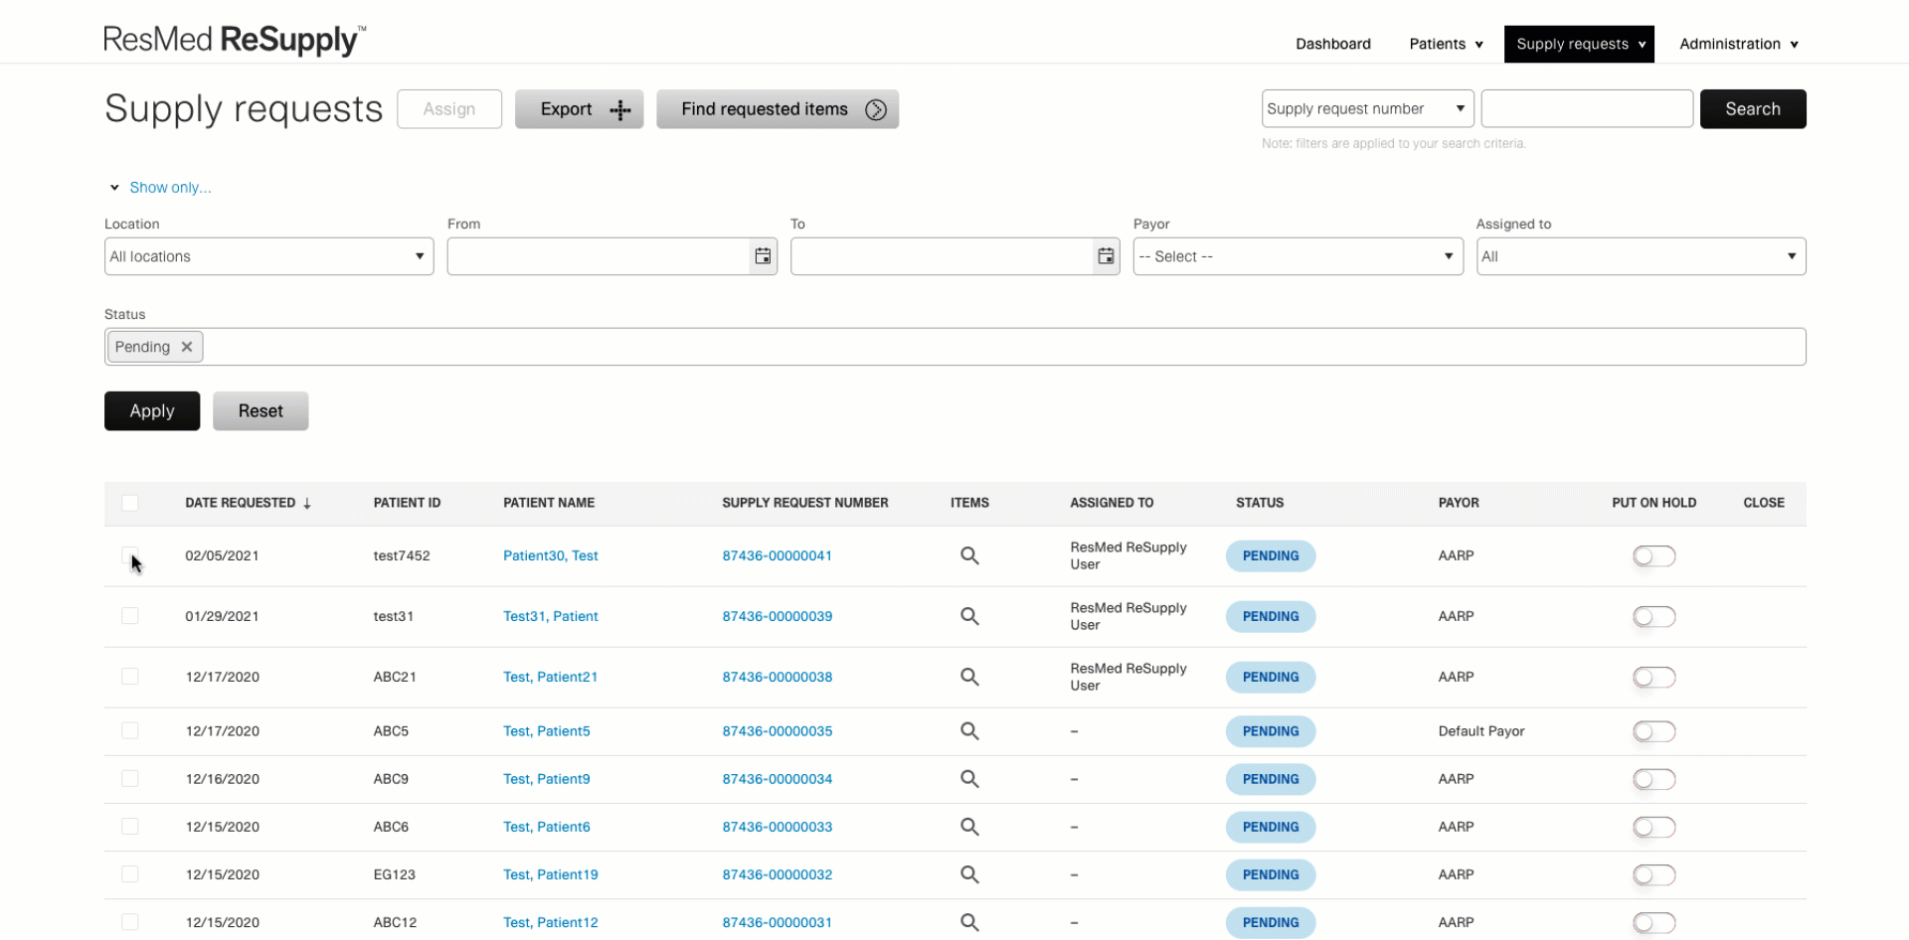Click the search text input field
Image resolution: width=1909 pixels, height=940 pixels.
1587,108
